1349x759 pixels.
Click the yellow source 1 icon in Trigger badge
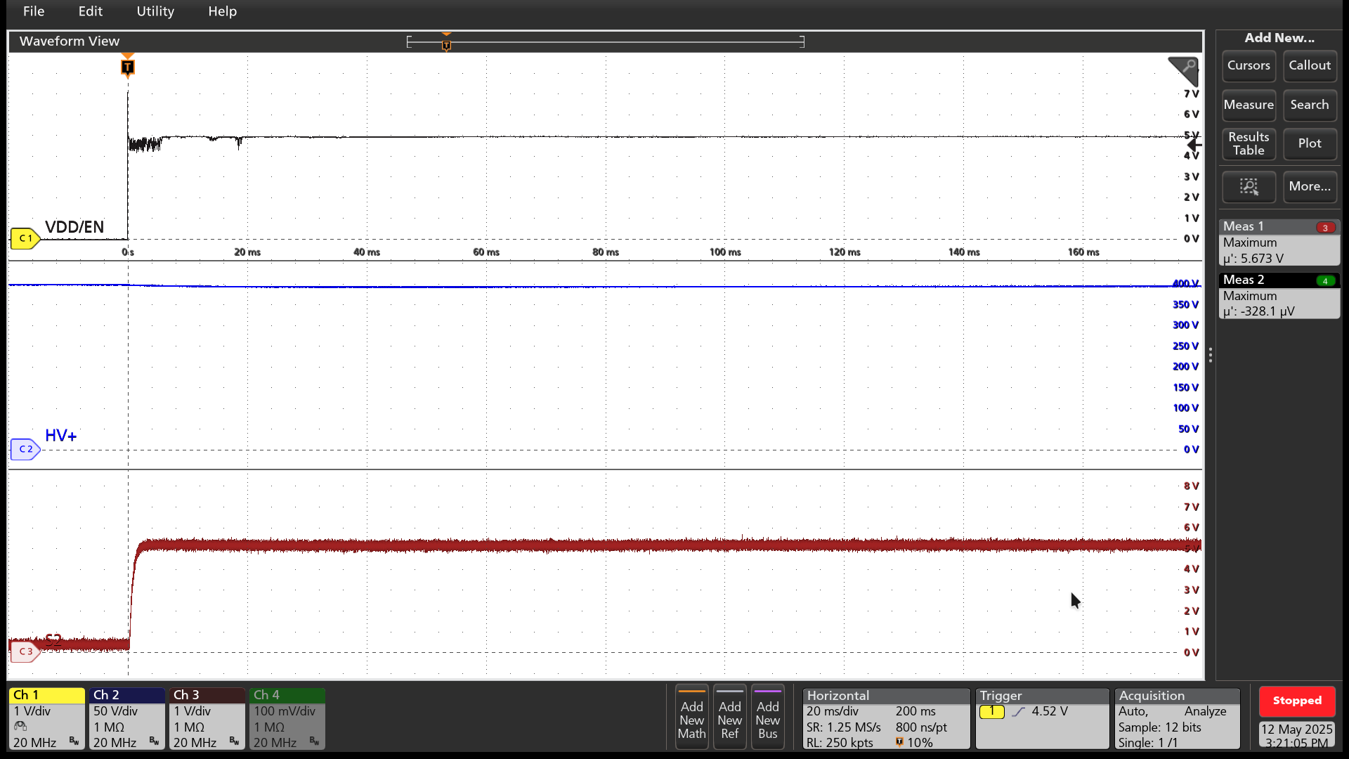993,711
